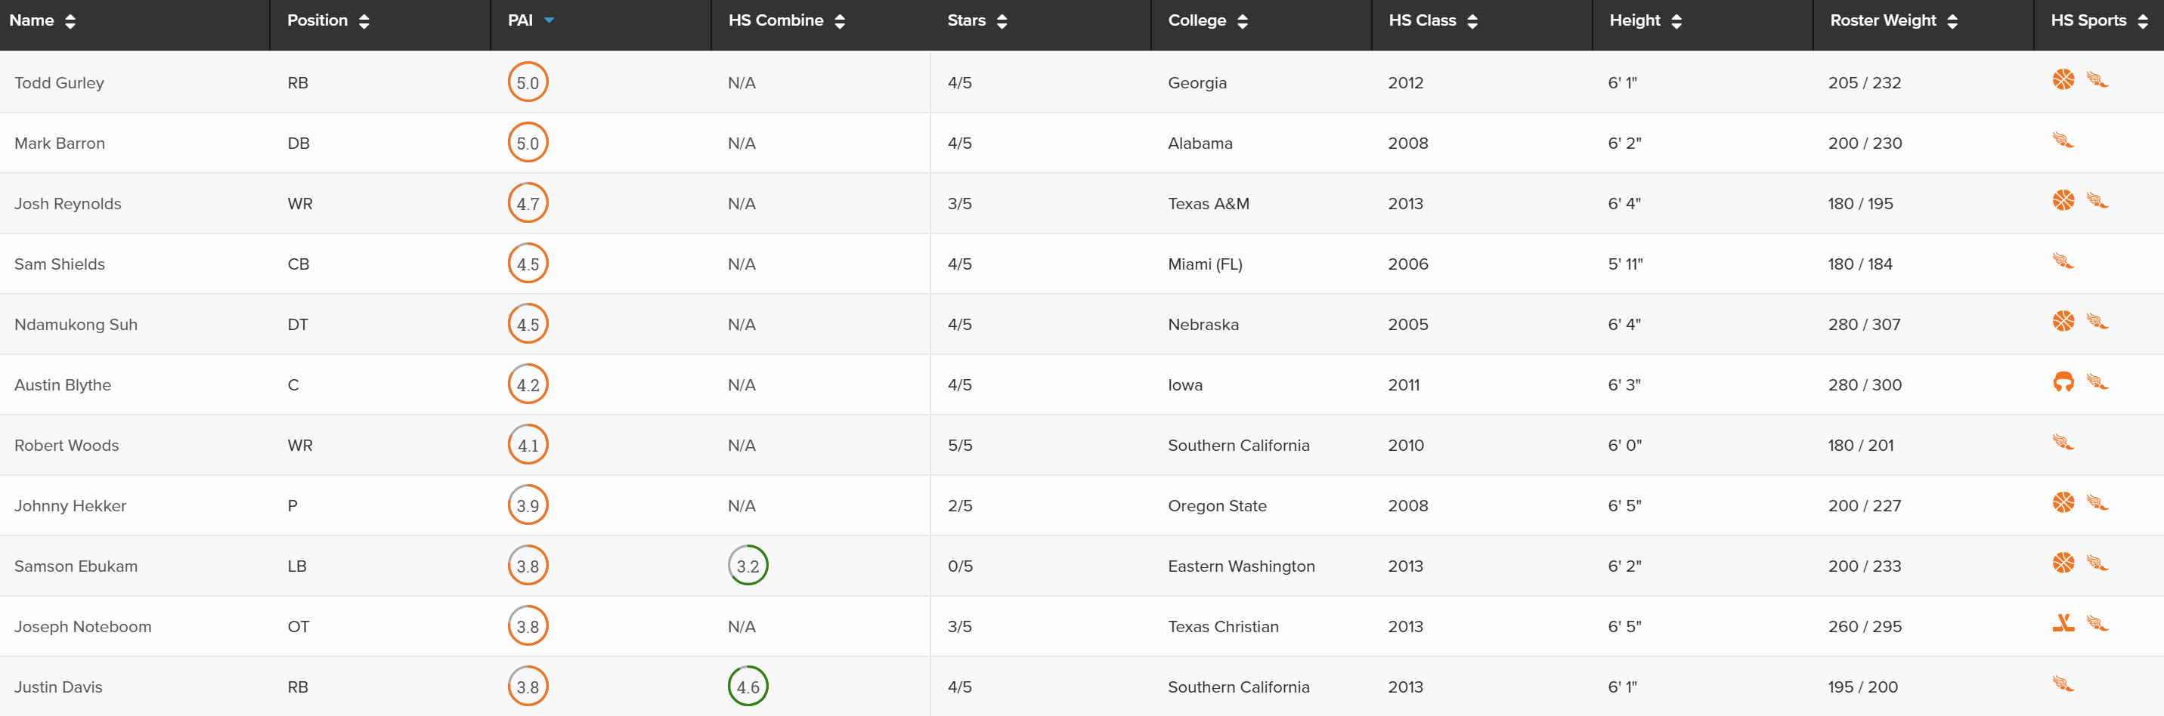Click track icon in Justin Davis row
This screenshot has width=2164, height=716.
[x=2063, y=684]
